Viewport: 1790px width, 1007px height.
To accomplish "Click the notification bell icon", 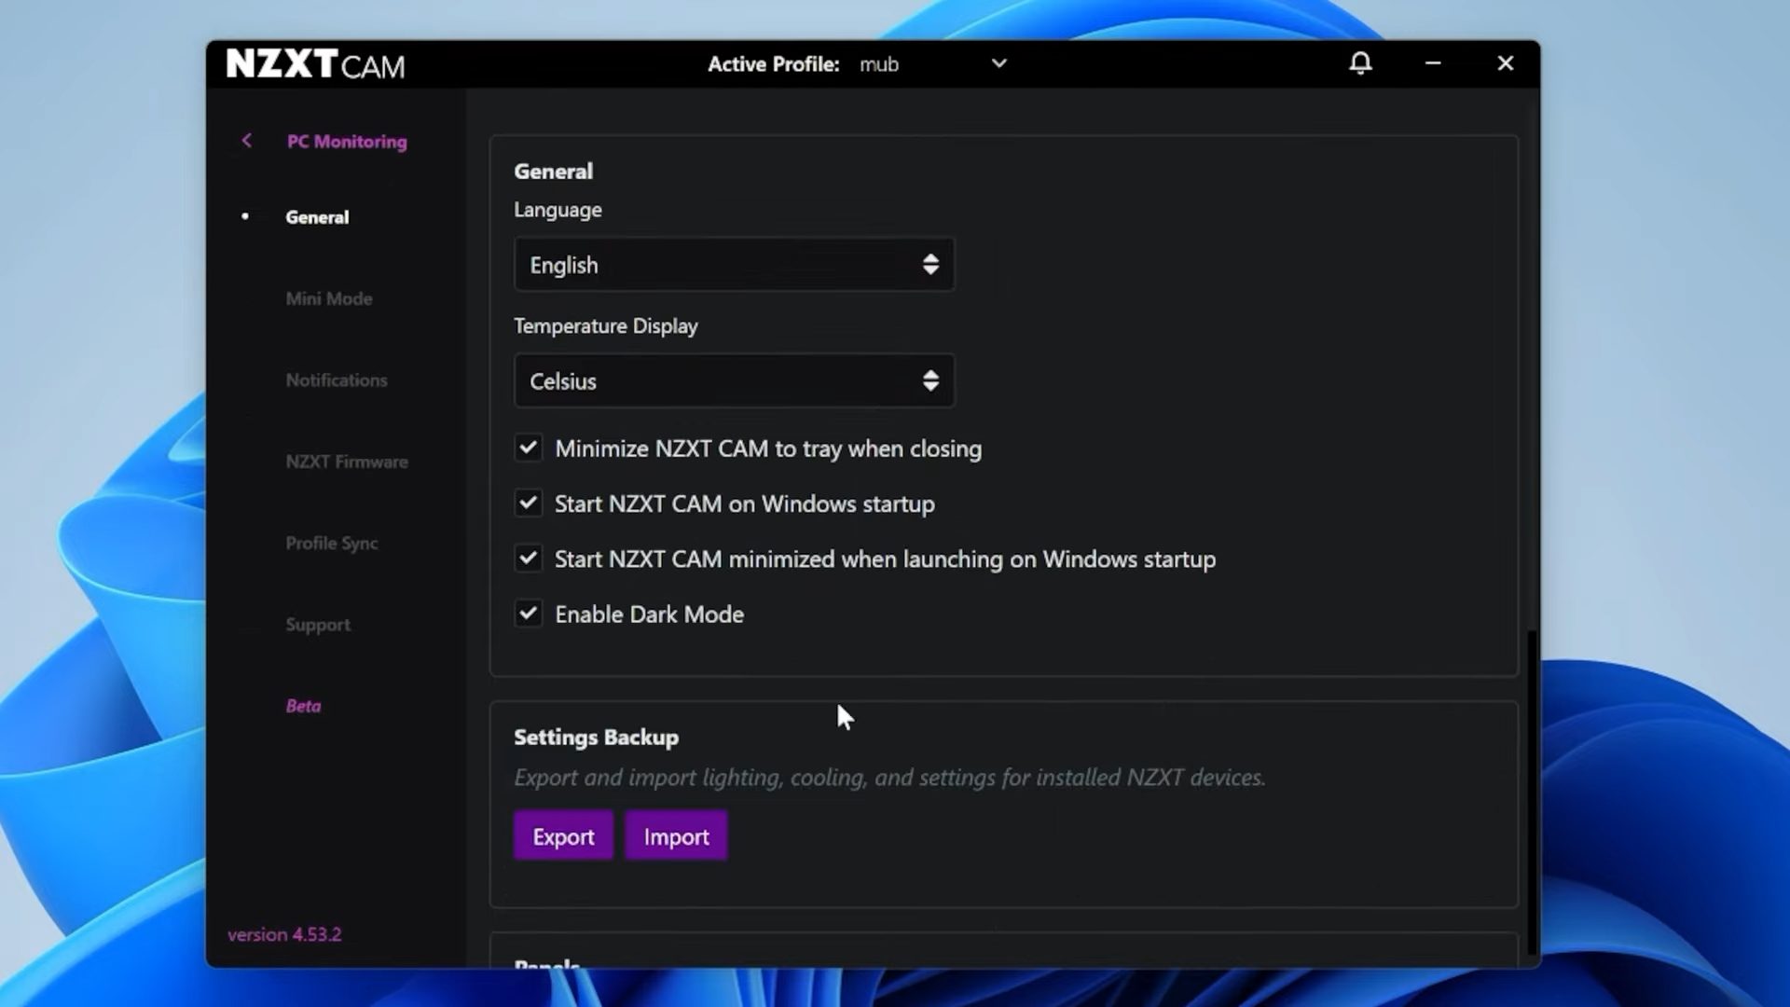I will click(1360, 63).
